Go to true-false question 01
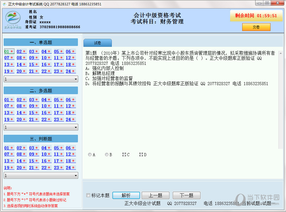The image size is (286, 212). point(9,148)
